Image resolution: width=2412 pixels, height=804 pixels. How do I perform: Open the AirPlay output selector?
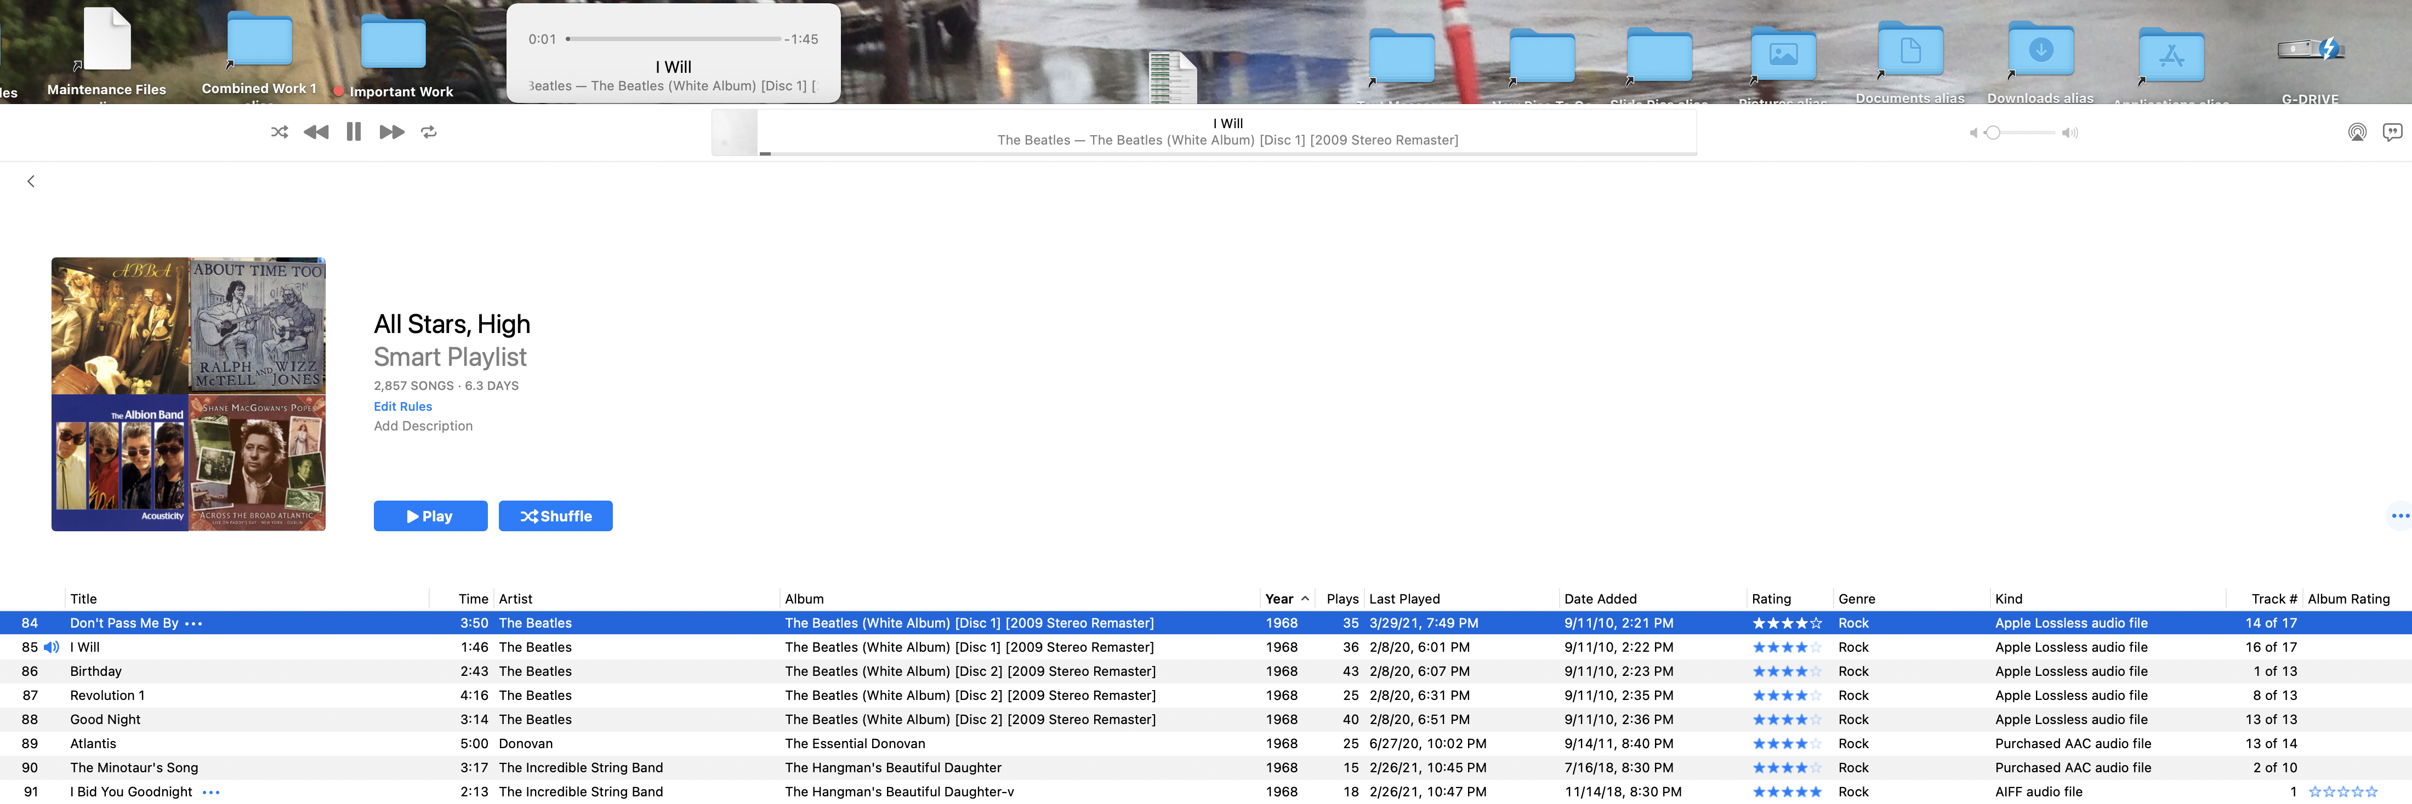coord(2357,132)
